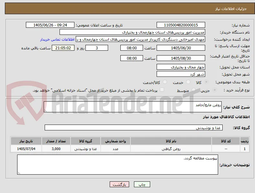This screenshot has height=193, width=255.
Task: Click the announcement date field 1405/06/26 - 09:24
Action: coord(50,25)
